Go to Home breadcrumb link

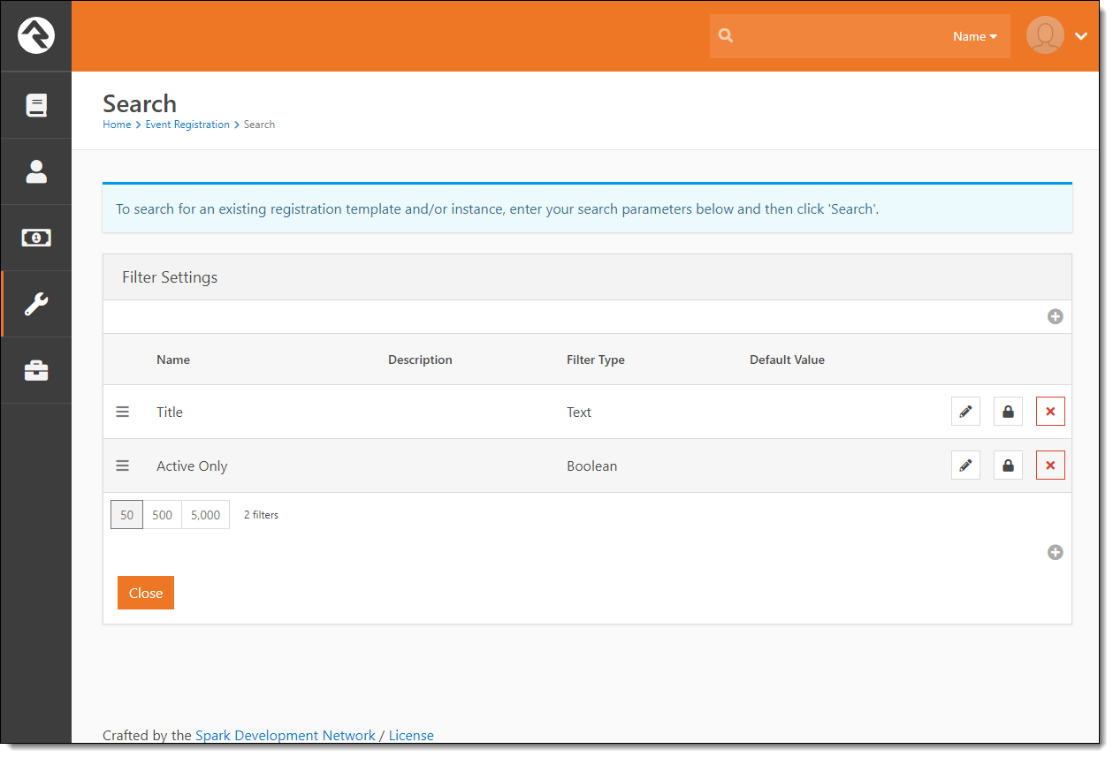click(x=117, y=125)
